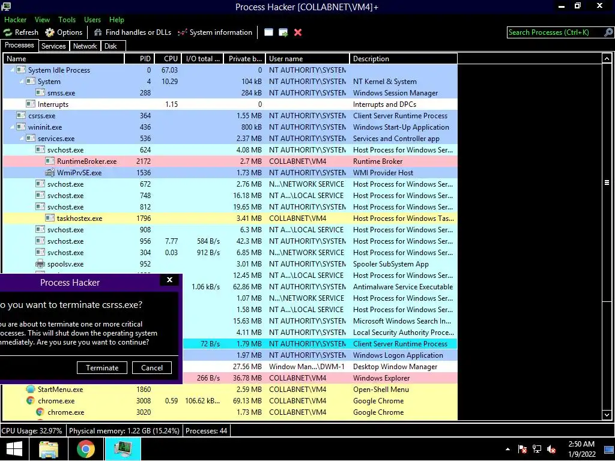
Task: Select the Processes tab
Action: 19,45
